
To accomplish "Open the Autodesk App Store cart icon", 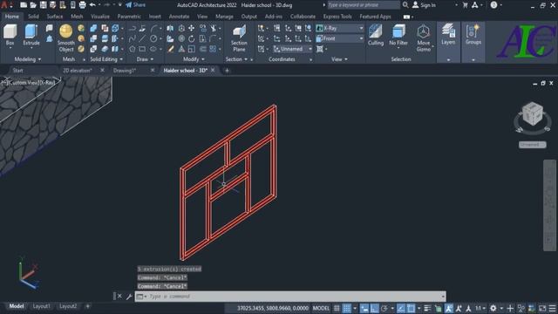I will click(x=465, y=5).
